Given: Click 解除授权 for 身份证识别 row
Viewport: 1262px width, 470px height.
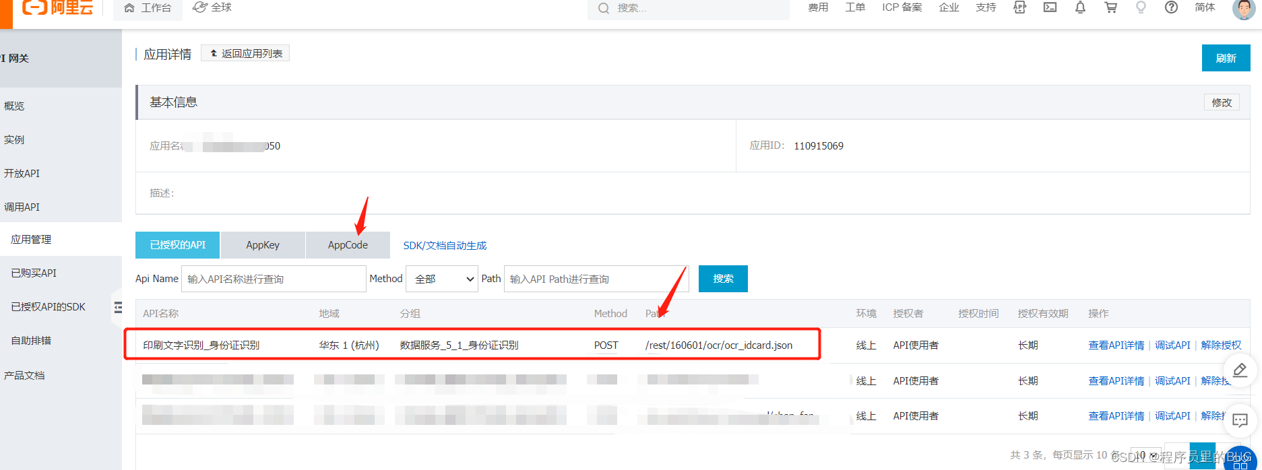Looking at the screenshot, I should click(1221, 345).
